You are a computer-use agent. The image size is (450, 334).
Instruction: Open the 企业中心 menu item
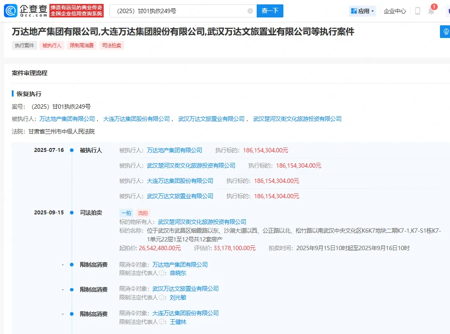pos(395,10)
